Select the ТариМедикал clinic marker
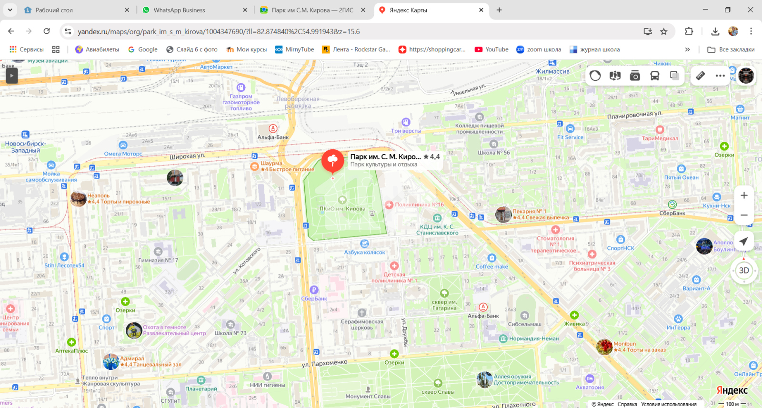762x408 pixels. 660,130
